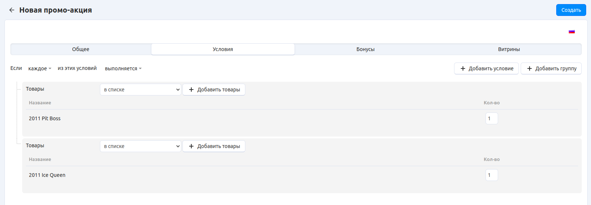This screenshot has width=591, height=205.
Task: Switch to the Общее tab
Action: click(81, 49)
